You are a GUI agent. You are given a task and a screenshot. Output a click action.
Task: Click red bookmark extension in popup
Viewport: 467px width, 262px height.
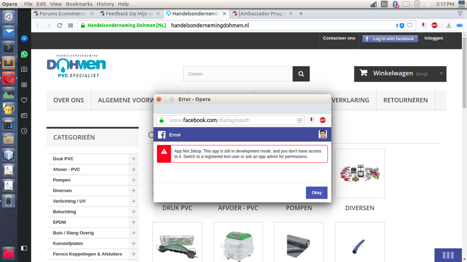pos(312,120)
